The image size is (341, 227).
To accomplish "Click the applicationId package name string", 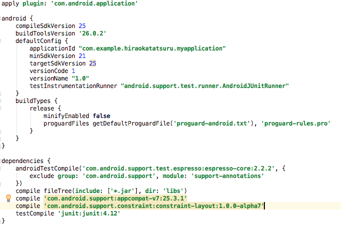I will click(152, 48).
